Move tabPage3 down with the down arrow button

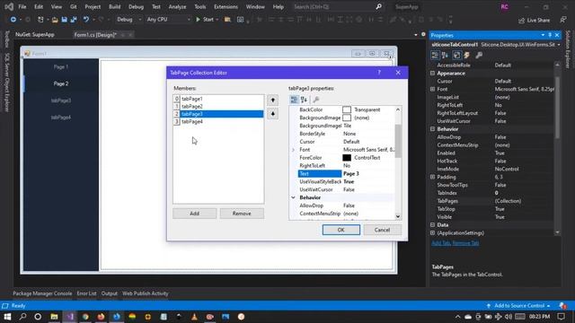pos(272,114)
